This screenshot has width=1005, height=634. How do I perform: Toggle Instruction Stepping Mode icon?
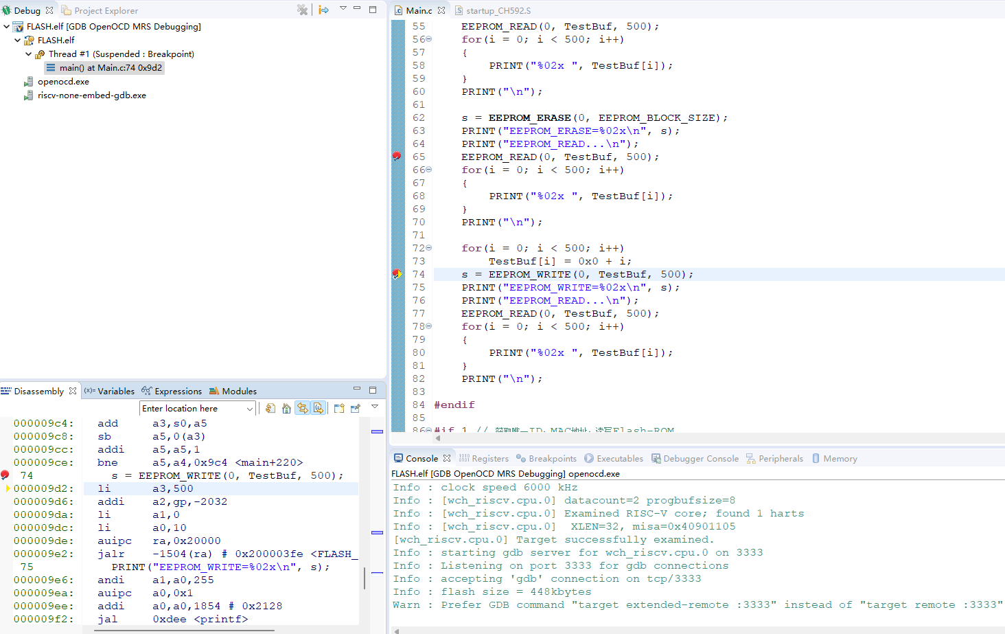point(323,10)
